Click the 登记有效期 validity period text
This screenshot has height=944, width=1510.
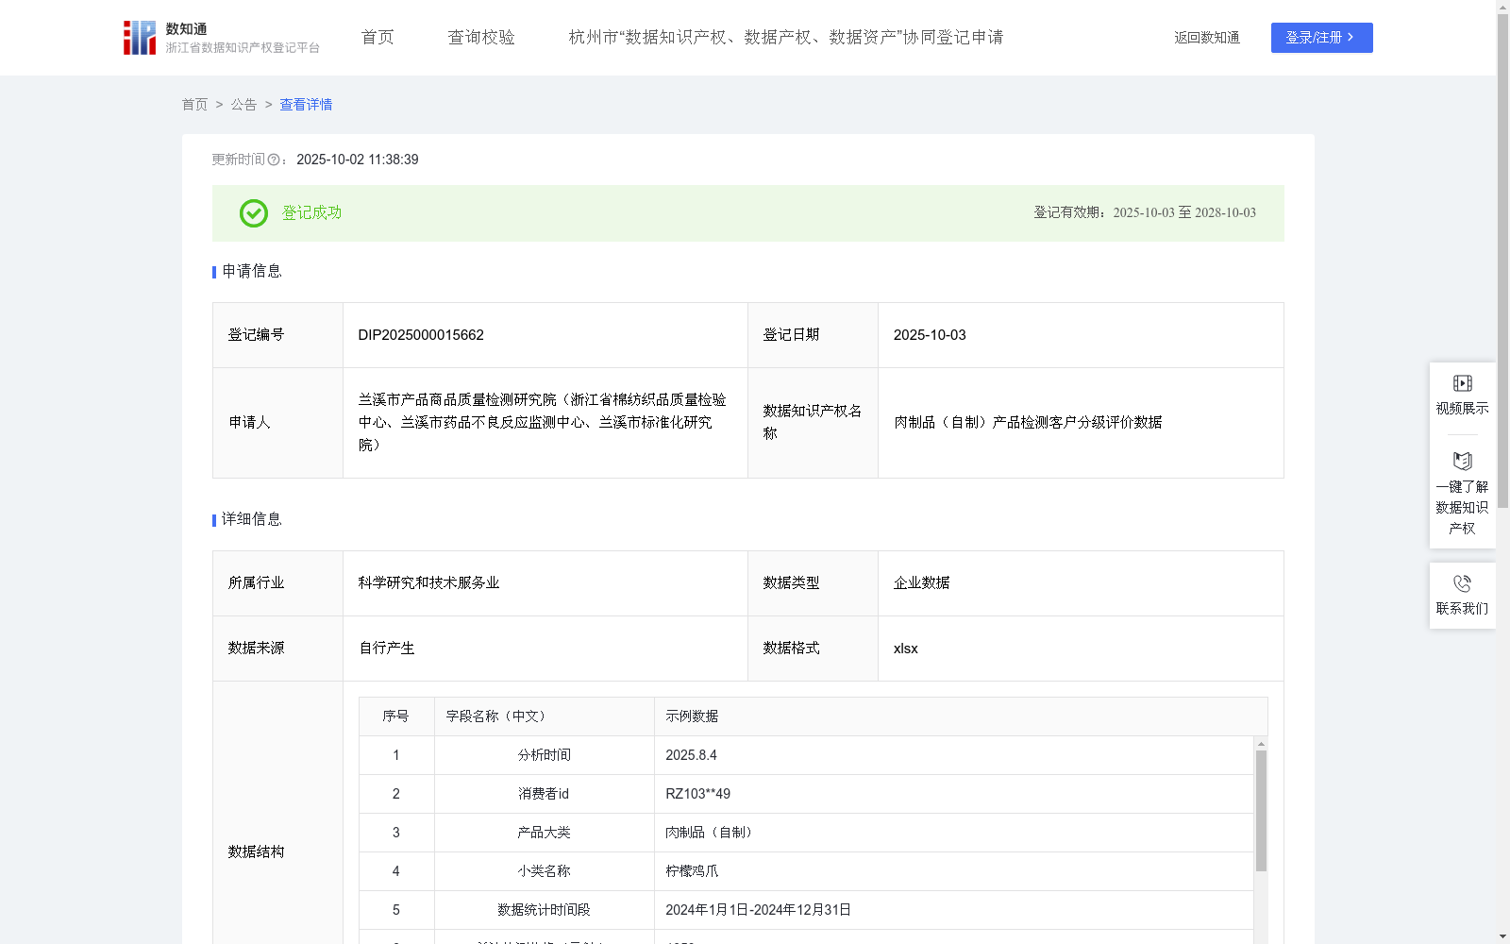click(x=1145, y=212)
